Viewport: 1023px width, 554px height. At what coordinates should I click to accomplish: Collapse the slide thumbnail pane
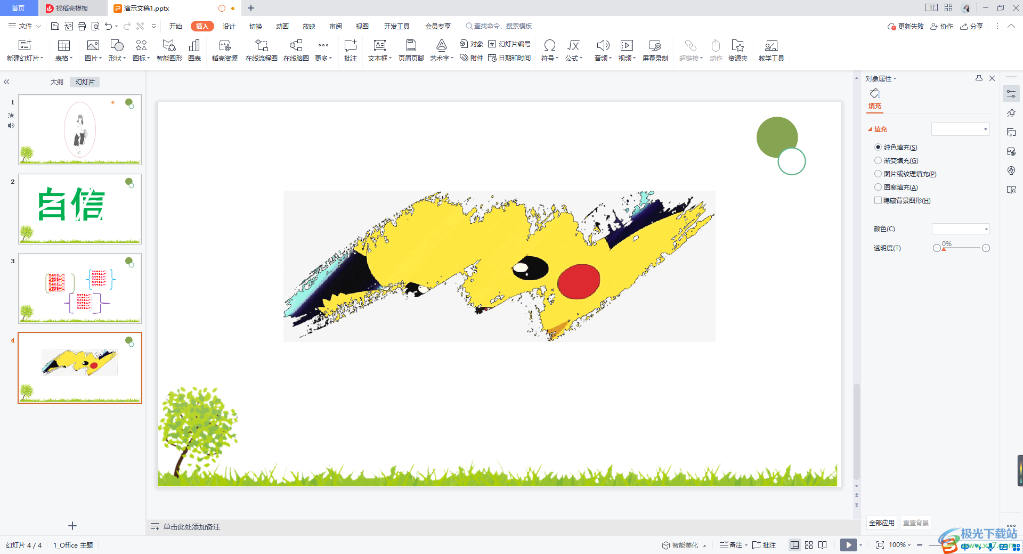(6, 82)
